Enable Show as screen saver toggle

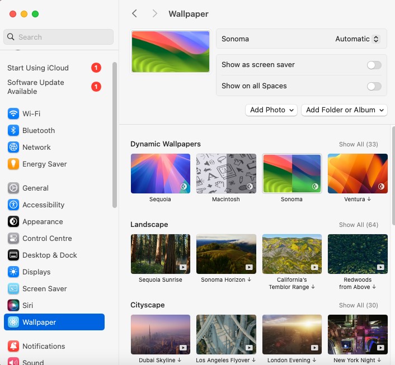[x=374, y=65]
